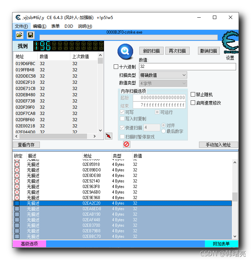Enable lock on row 02EBBC70
This screenshot has height=260, width=251.
(x=17, y=236)
